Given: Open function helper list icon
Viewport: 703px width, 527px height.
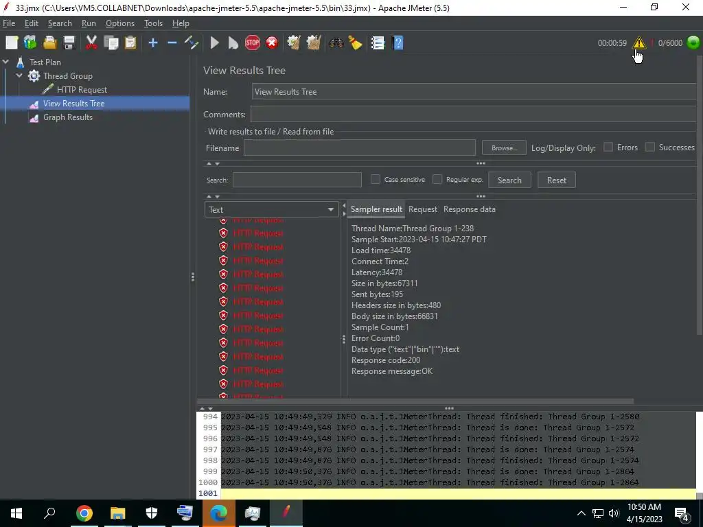Looking at the screenshot, I should click(x=378, y=43).
